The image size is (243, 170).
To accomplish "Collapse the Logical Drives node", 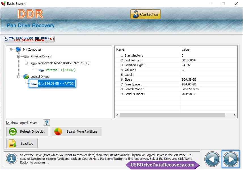I will (18, 77).
